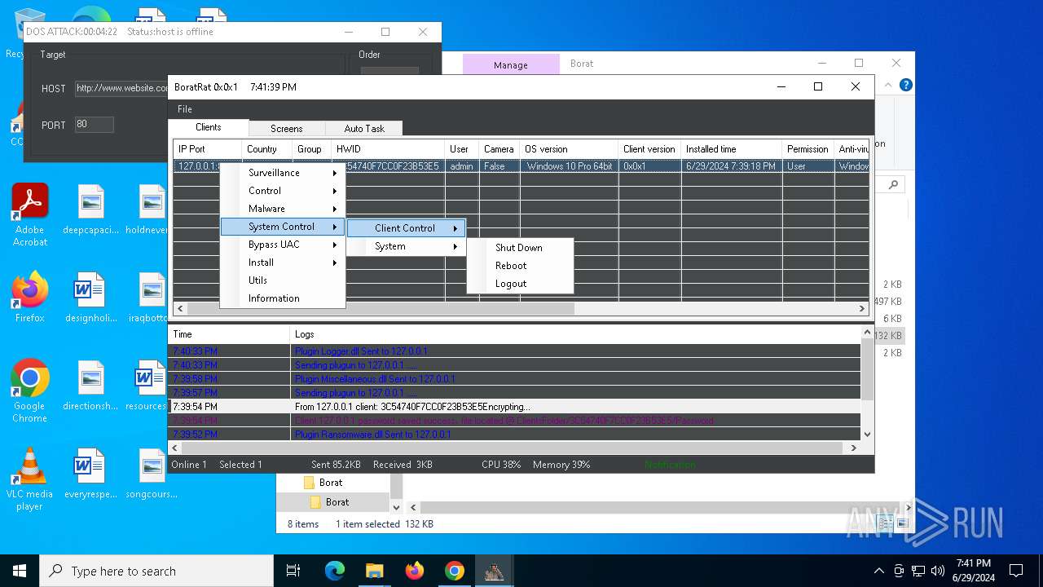Switch to Auto Task tab
The width and height of the screenshot is (1043, 587).
click(x=363, y=129)
